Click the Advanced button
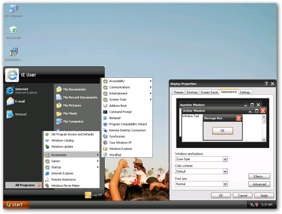The width and height of the screenshot is (282, 214). click(x=259, y=184)
